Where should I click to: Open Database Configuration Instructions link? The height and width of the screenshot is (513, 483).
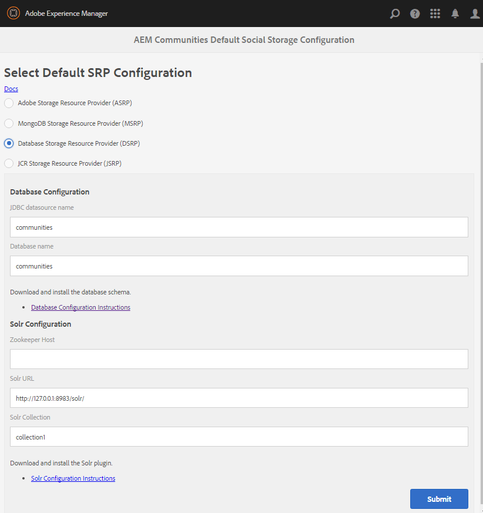click(80, 307)
